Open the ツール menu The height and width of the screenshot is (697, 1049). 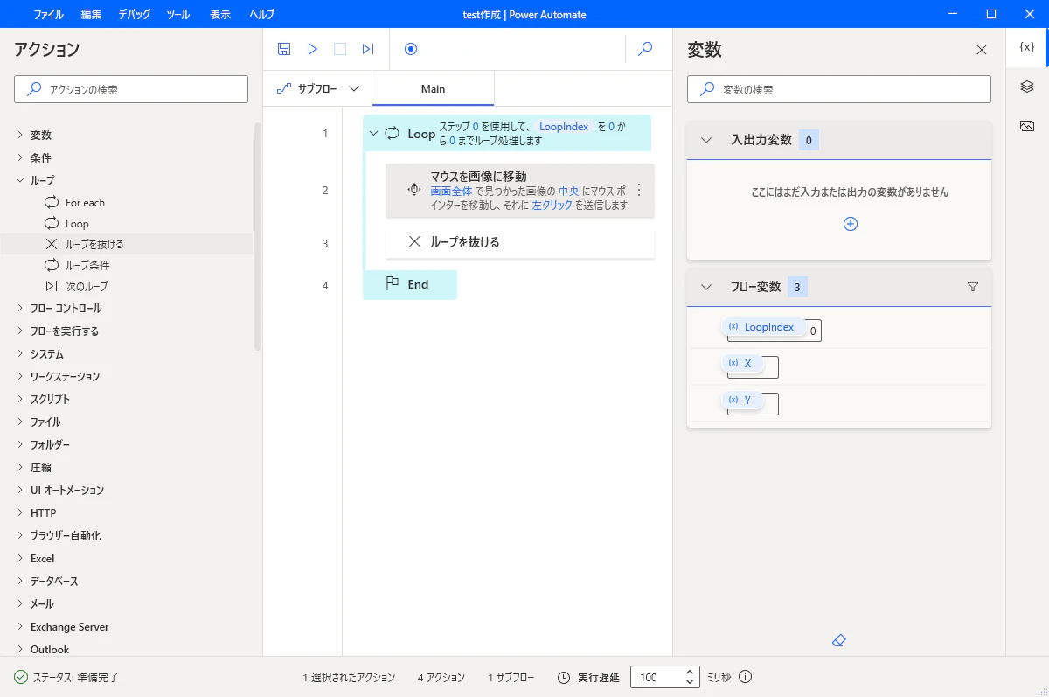[x=177, y=14]
